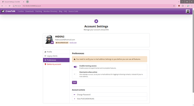Open a new browser tab with the plus
Screen dimensions: 194x106
[x=28, y=2]
